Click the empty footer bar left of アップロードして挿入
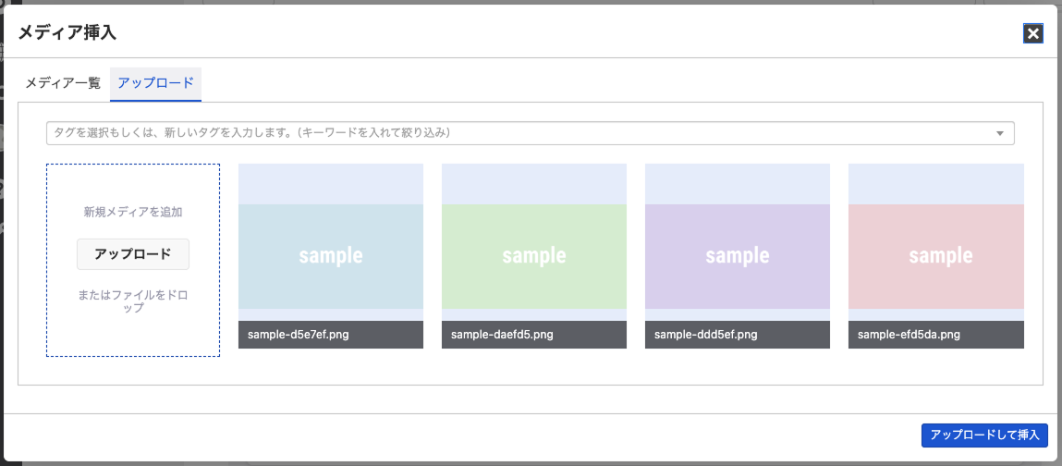 (460, 436)
